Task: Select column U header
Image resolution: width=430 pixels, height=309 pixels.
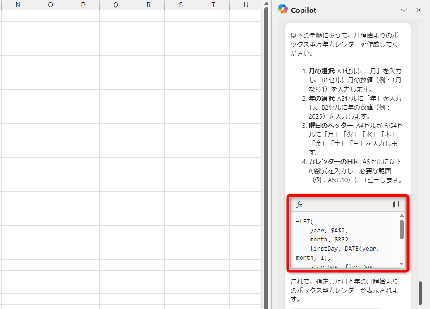Action: (246, 5)
